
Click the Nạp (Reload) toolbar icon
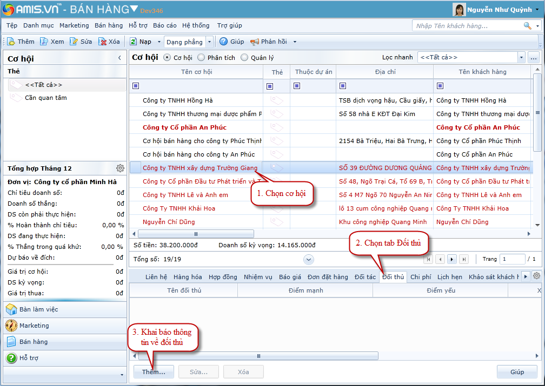pyautogui.click(x=133, y=42)
